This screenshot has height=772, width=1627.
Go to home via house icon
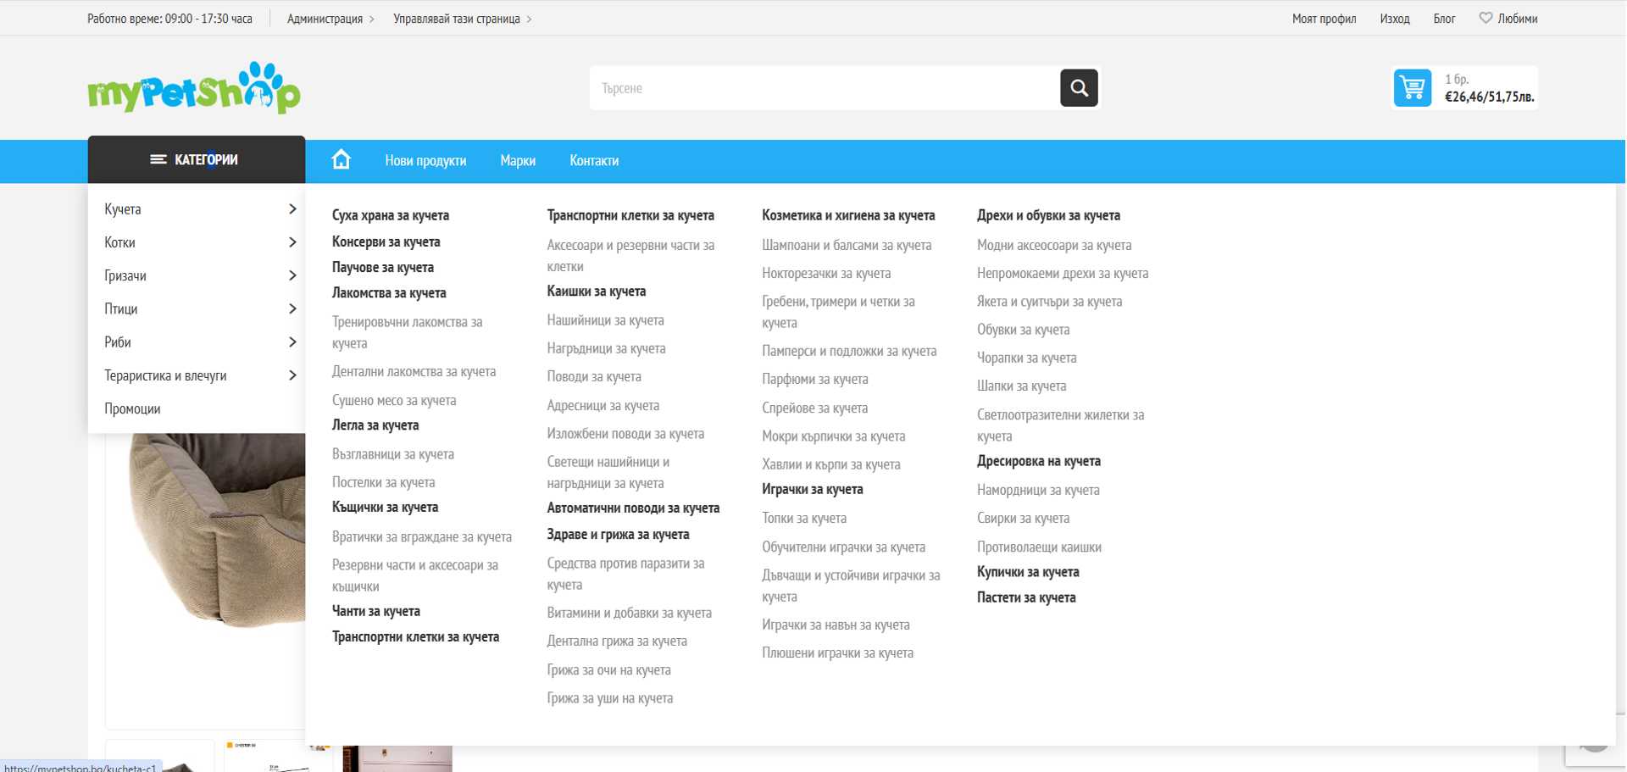point(341,160)
